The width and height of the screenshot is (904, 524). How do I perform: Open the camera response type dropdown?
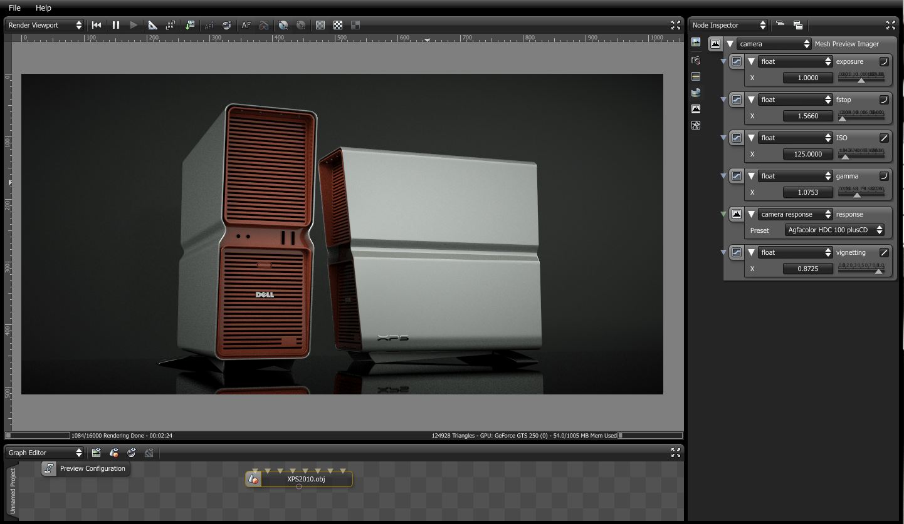click(795, 214)
